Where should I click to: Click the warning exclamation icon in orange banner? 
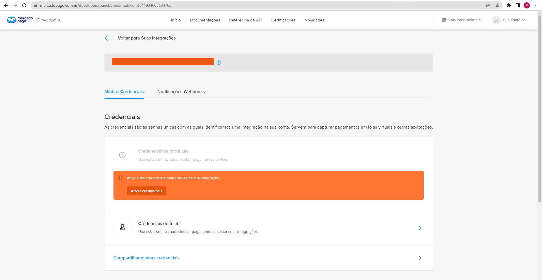[x=120, y=178]
